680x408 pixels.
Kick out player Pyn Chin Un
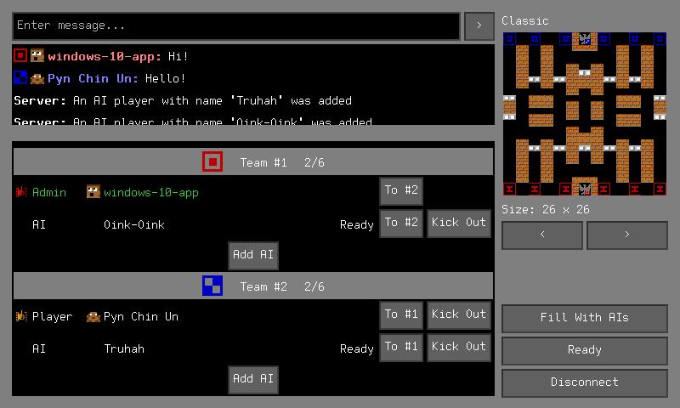(458, 314)
